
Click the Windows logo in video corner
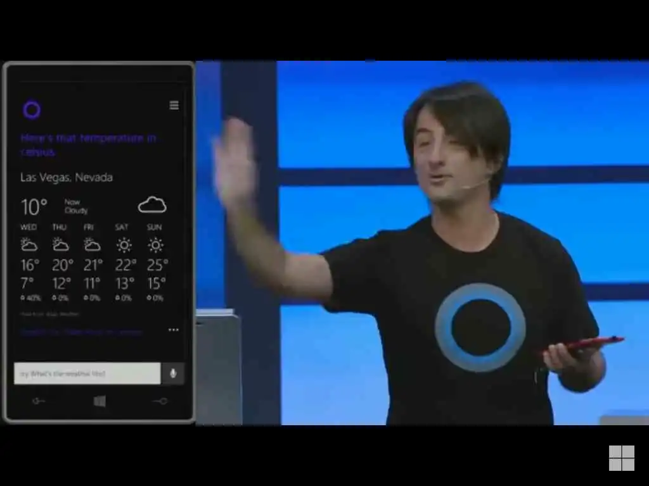(x=622, y=458)
